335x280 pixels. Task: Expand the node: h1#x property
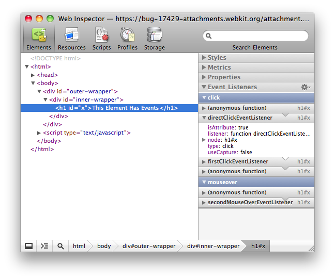[204, 140]
